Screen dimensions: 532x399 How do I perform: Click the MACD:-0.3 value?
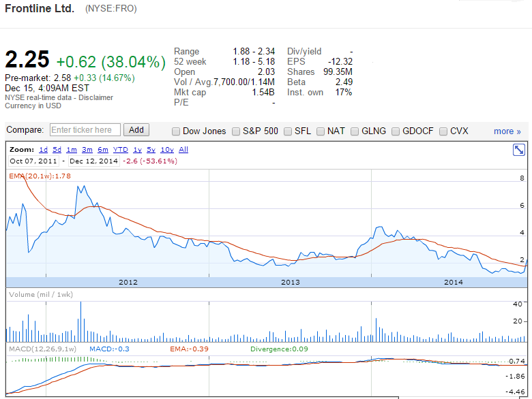[109, 349]
